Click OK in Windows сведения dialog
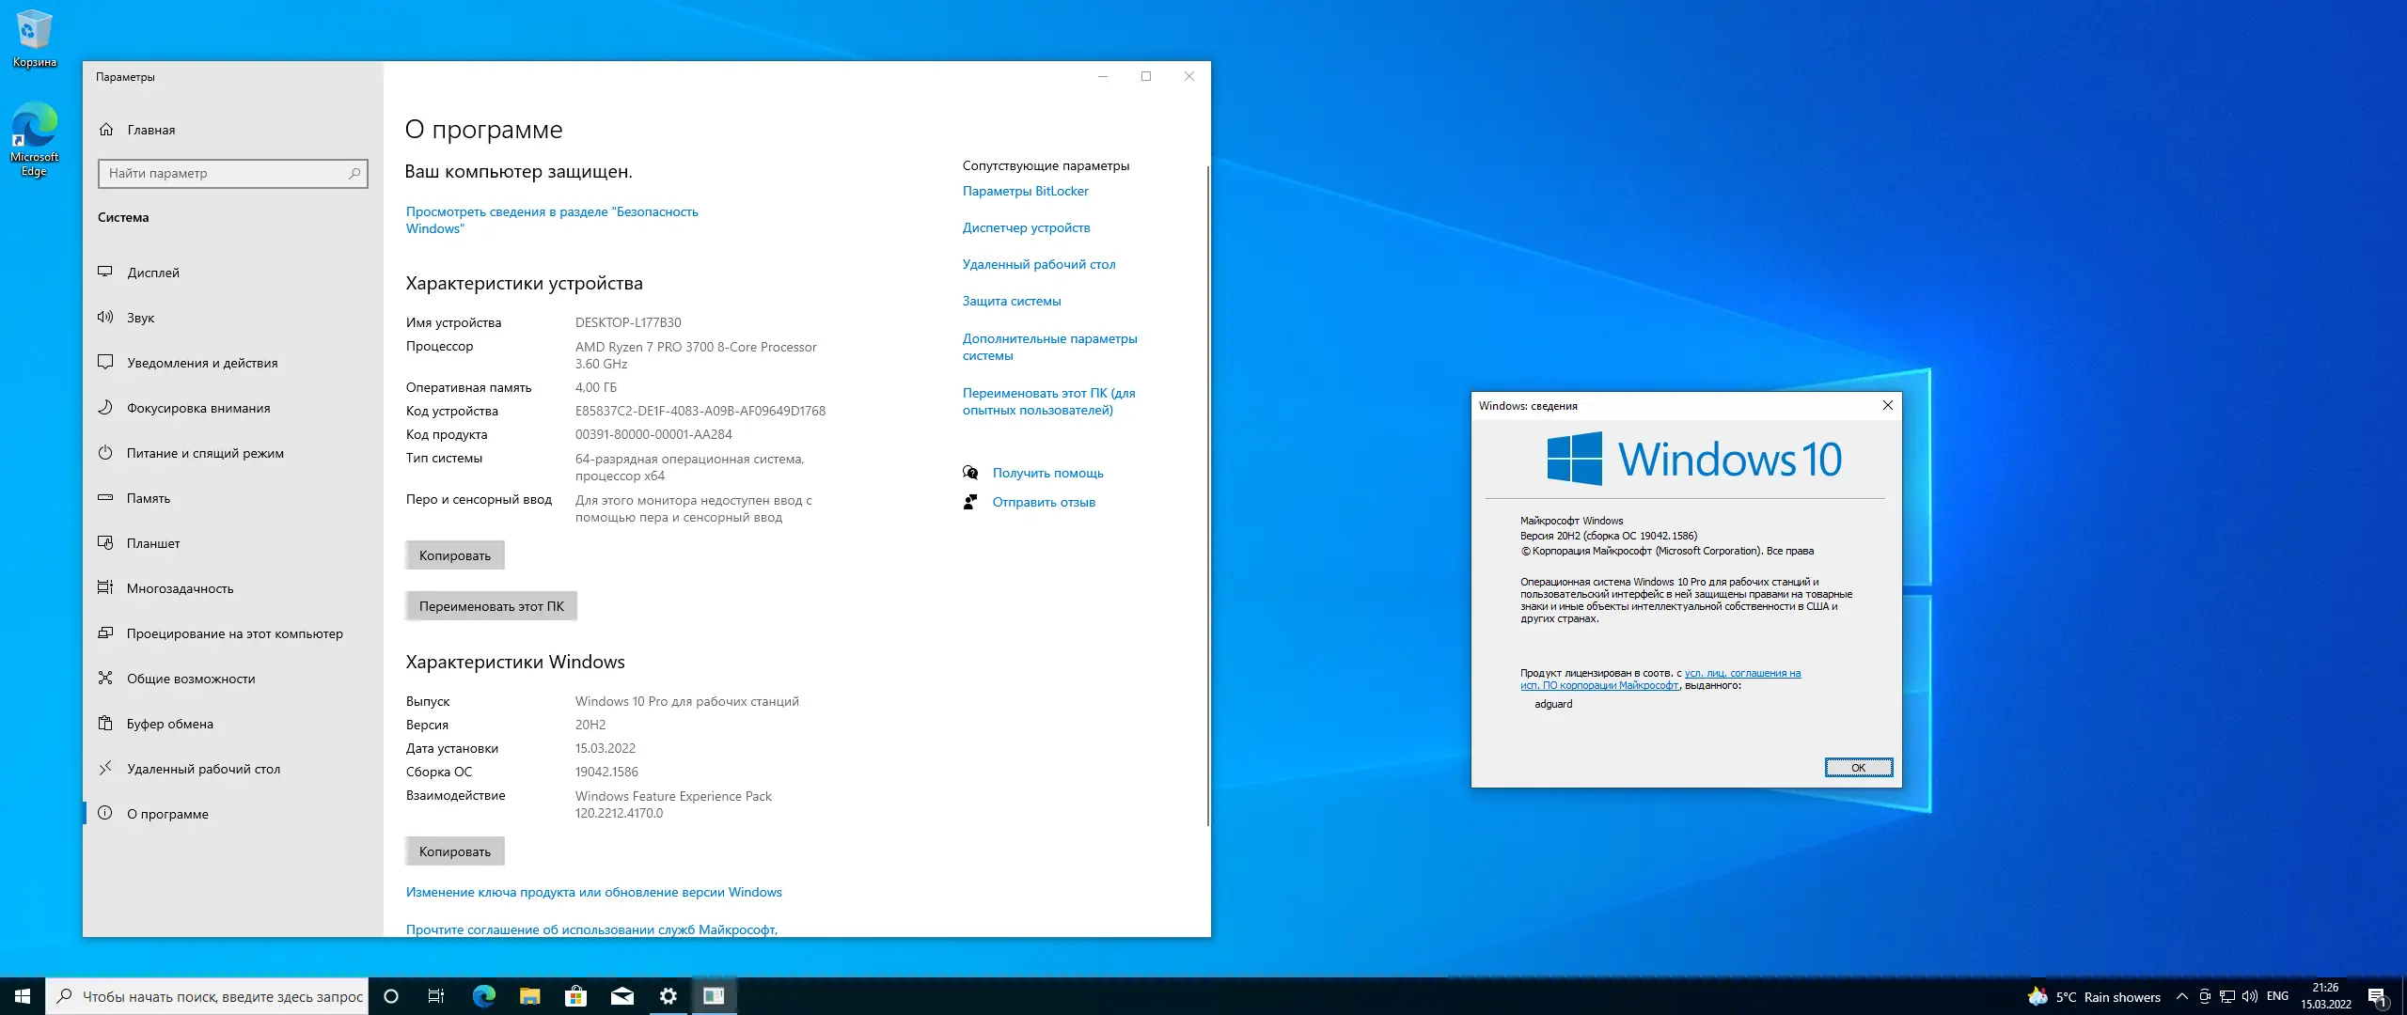 (1858, 768)
